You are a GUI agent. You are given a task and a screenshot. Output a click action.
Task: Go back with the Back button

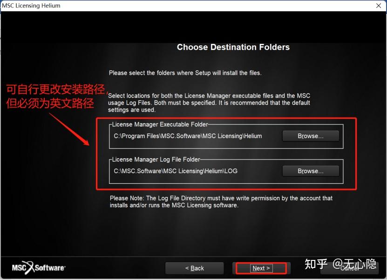(x=195, y=268)
